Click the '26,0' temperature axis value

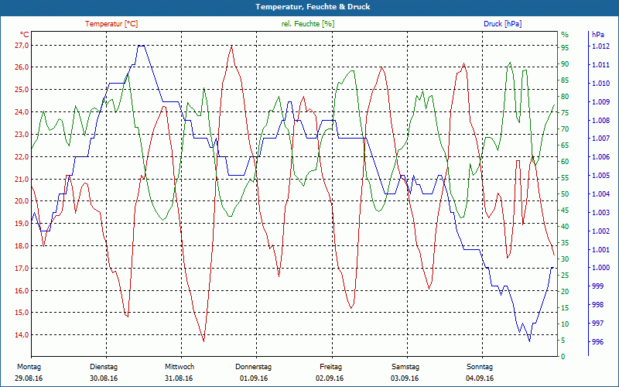[22, 67]
